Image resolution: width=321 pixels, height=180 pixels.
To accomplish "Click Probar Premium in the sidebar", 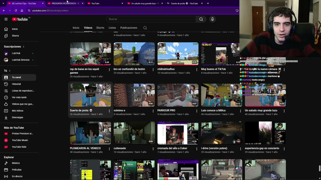I will coord(19,133).
